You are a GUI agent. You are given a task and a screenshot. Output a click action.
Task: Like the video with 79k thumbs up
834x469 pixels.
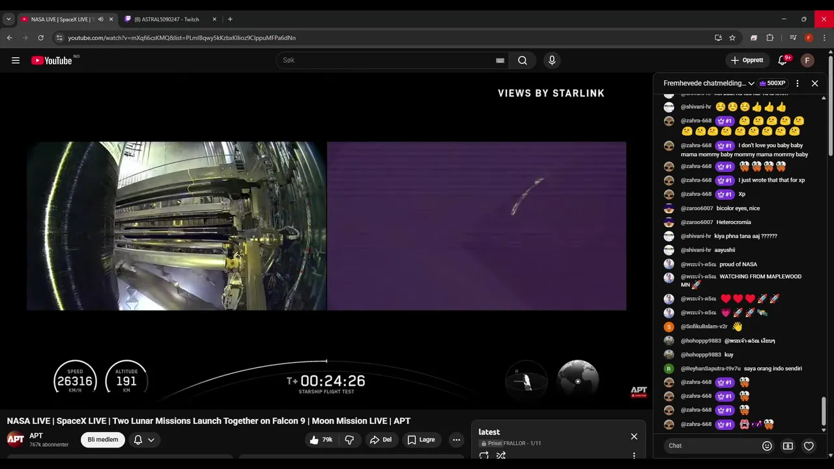[x=321, y=440]
